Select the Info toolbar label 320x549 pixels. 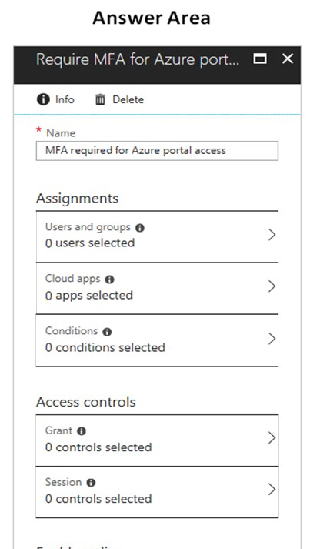(65, 99)
